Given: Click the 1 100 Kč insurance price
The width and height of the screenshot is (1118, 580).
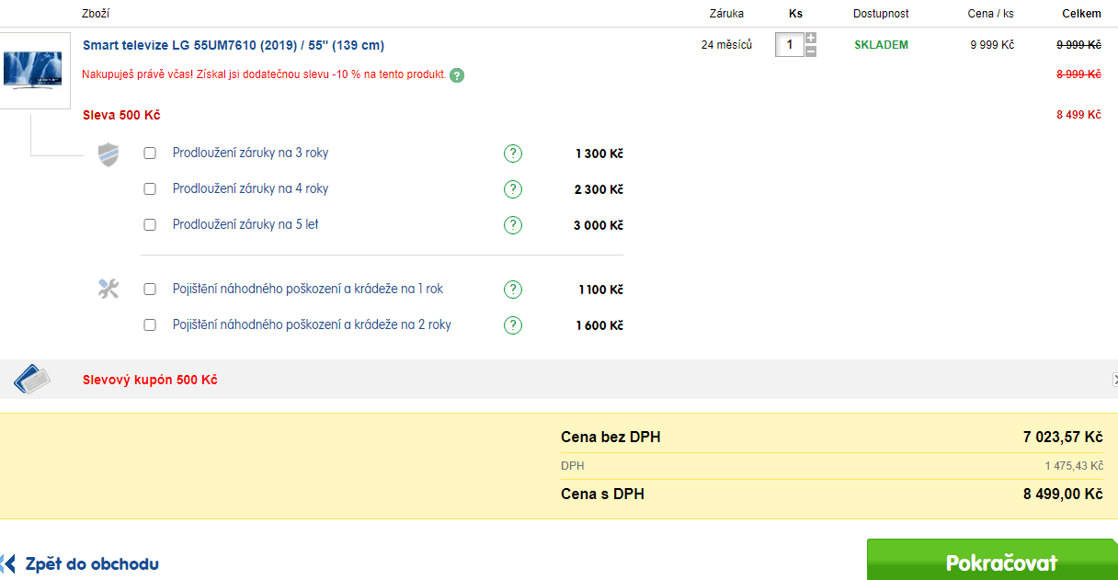Looking at the screenshot, I should (x=600, y=290).
